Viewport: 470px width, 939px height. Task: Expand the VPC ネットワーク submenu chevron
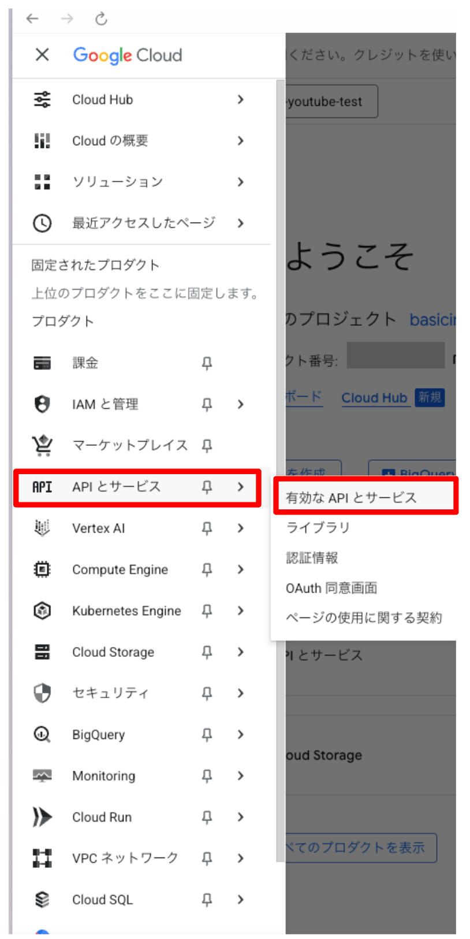(241, 858)
